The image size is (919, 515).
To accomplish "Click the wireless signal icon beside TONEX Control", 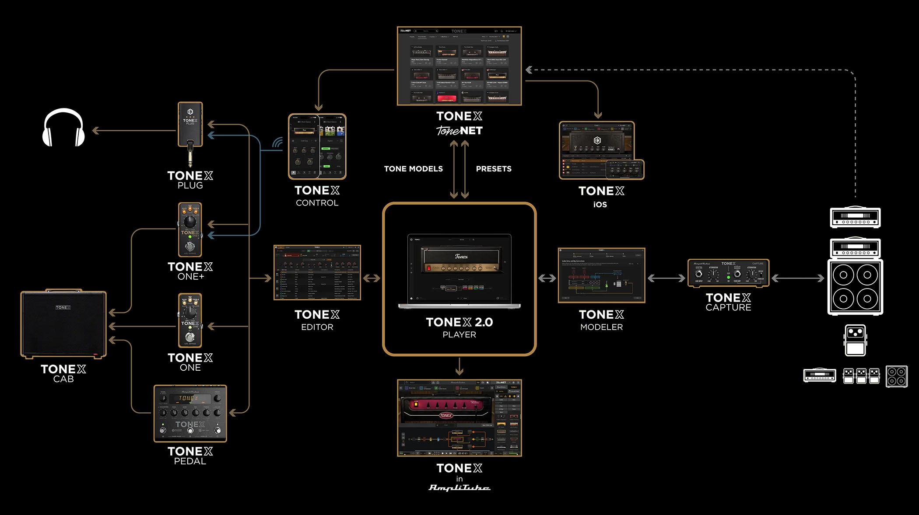I will coord(277,143).
